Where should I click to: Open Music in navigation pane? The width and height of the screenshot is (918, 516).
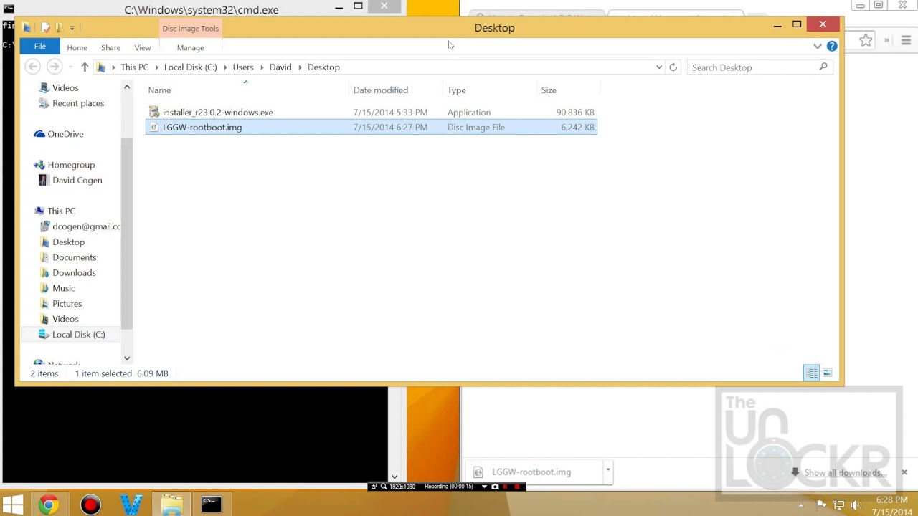pyautogui.click(x=63, y=288)
